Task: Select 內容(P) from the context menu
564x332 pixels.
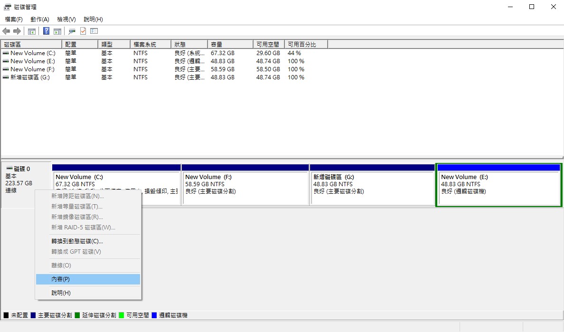Action: [88, 279]
